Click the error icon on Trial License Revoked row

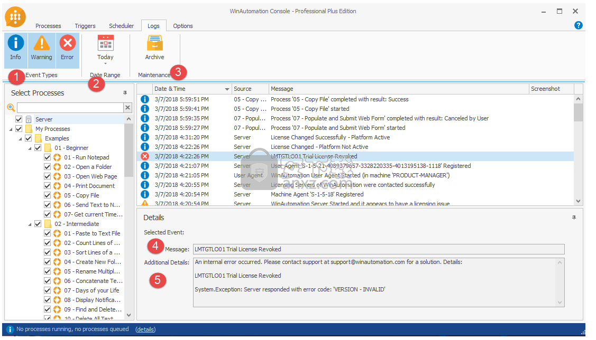[x=145, y=156]
